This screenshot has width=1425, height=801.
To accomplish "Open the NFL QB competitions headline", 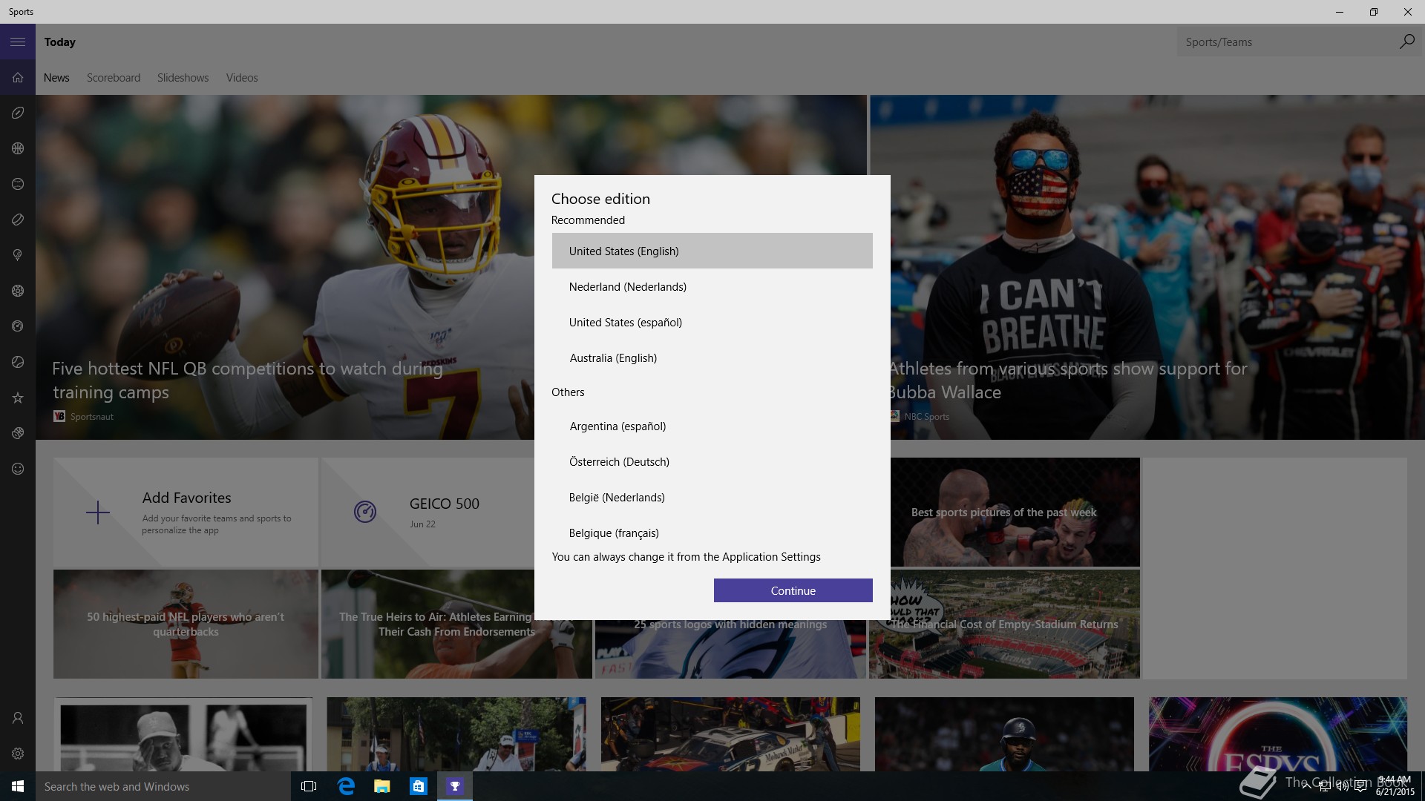I will (247, 380).
